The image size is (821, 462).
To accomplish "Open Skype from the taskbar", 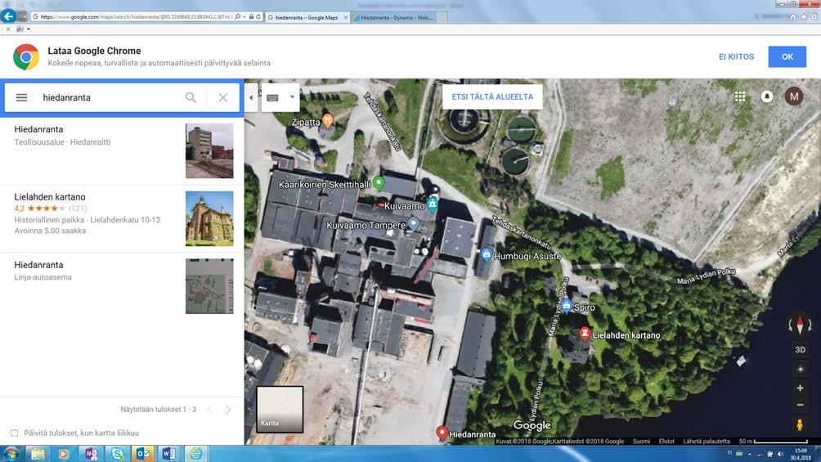I will point(117,454).
